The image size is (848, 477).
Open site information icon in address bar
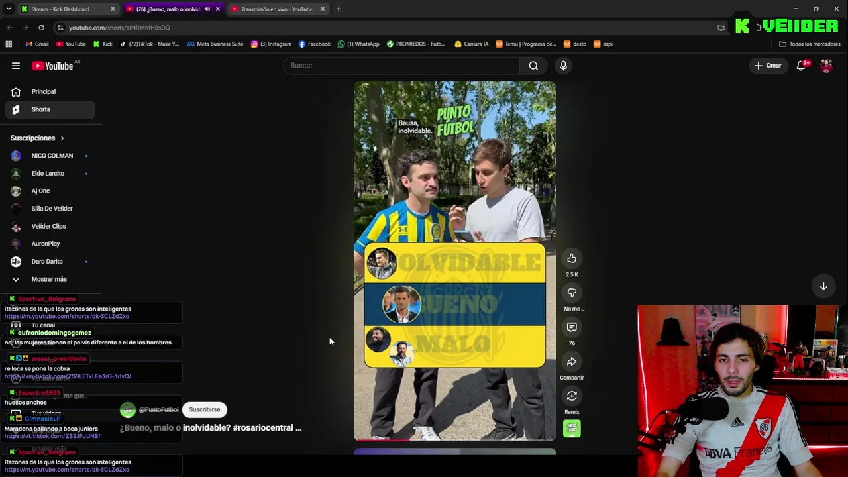(x=60, y=28)
